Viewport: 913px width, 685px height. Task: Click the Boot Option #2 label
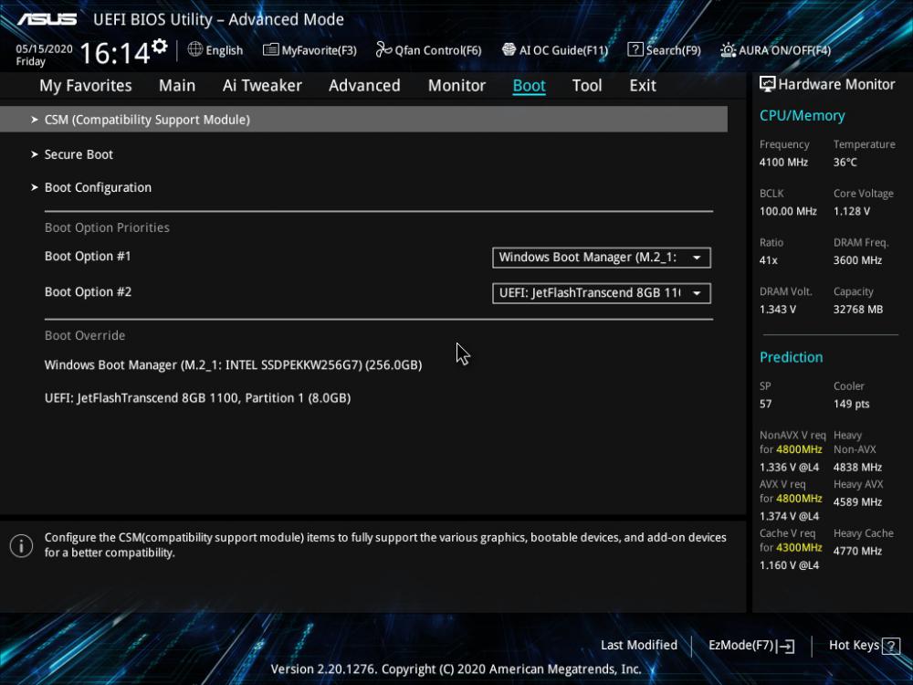88,292
